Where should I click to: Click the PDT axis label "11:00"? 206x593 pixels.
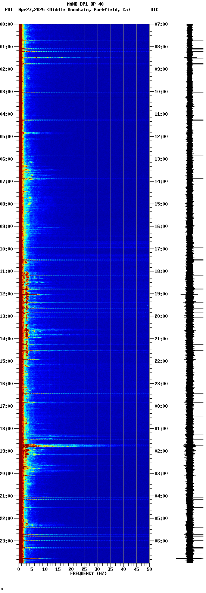[6, 271]
